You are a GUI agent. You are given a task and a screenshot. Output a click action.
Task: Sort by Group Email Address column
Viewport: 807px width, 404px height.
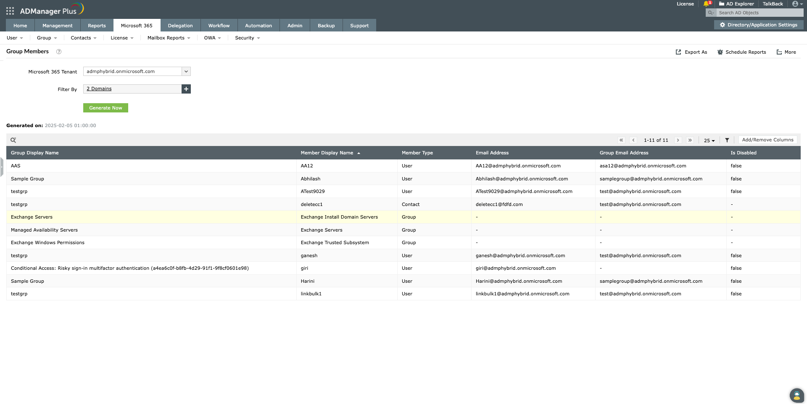click(624, 153)
